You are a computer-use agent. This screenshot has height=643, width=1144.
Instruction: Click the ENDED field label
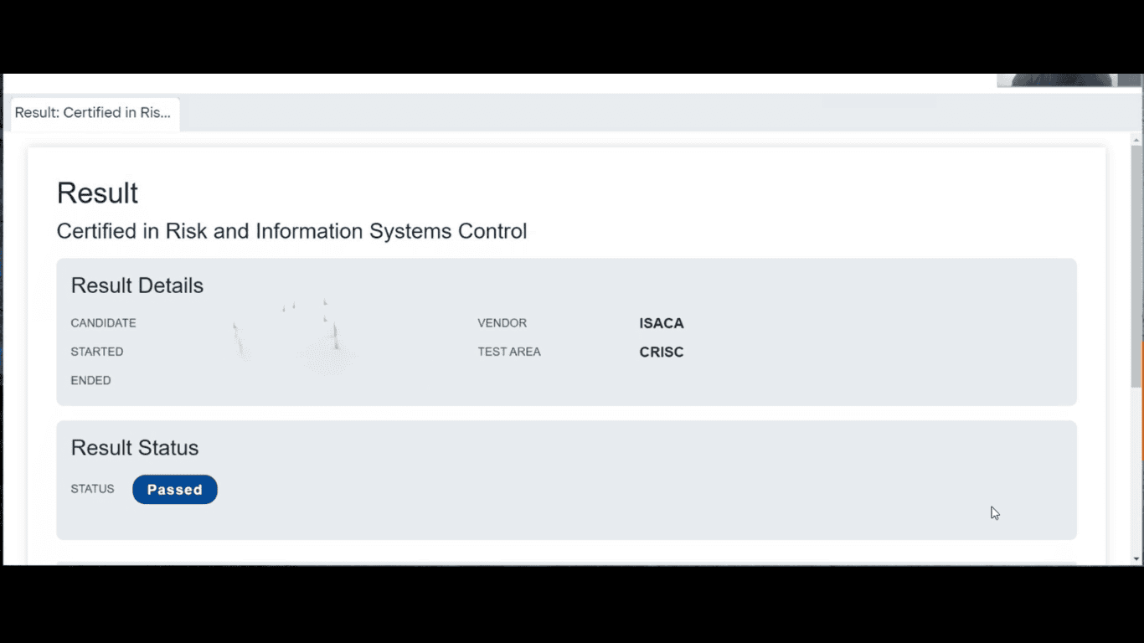90,380
